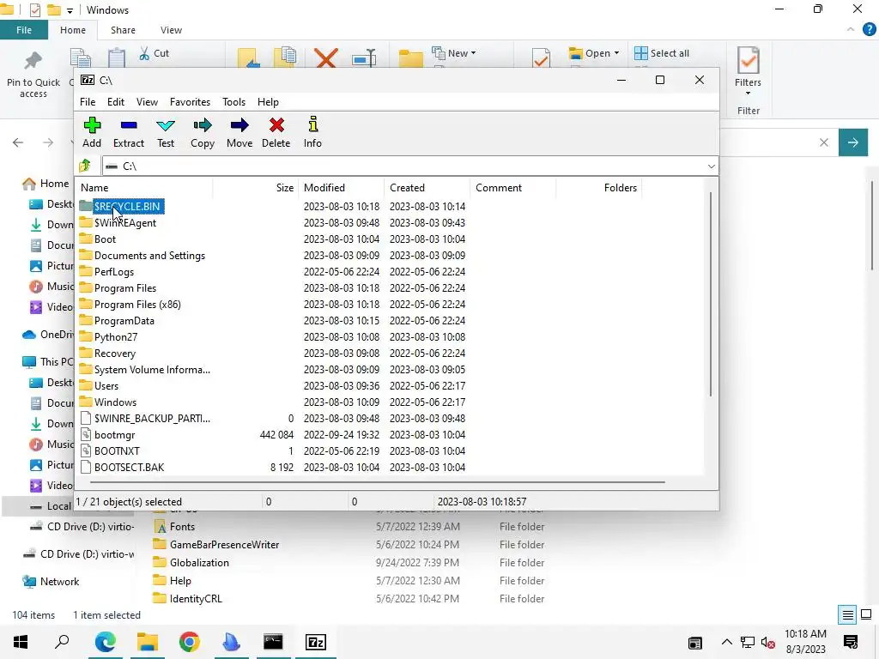
Task: Open the Info tool in 7-Zip
Action: tap(312, 133)
